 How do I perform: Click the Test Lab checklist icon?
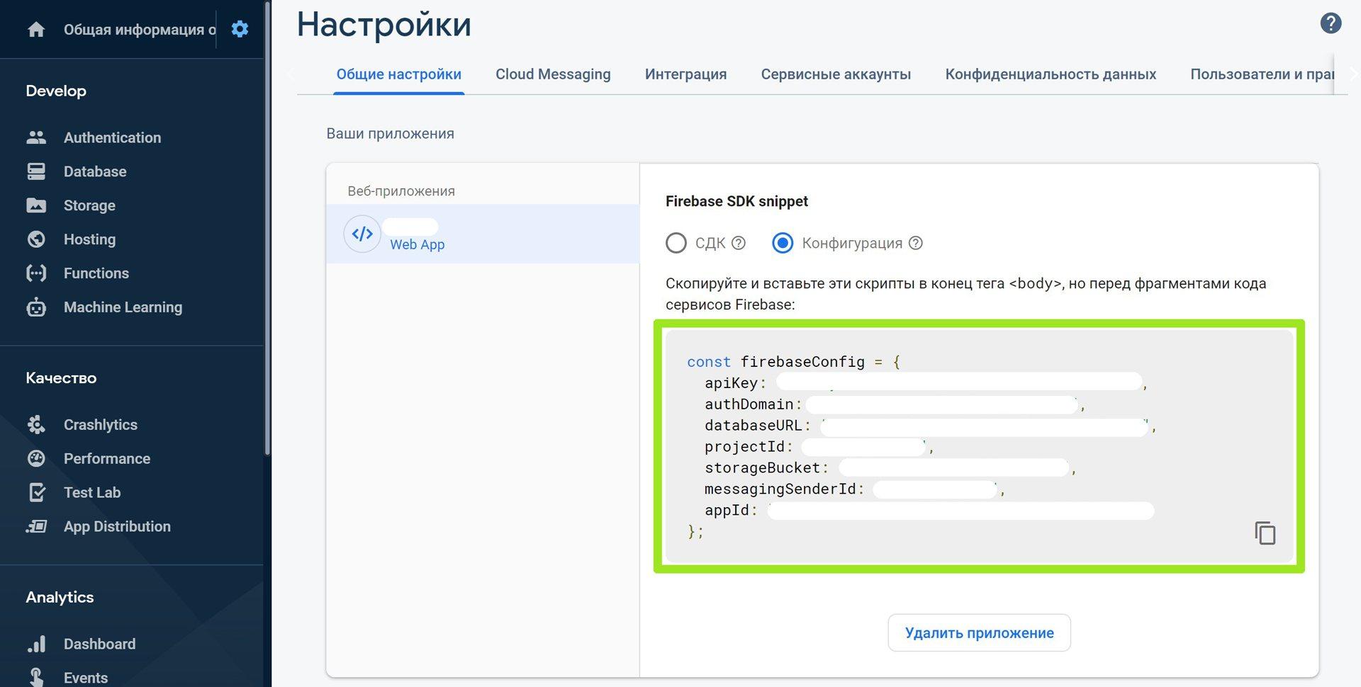36,493
